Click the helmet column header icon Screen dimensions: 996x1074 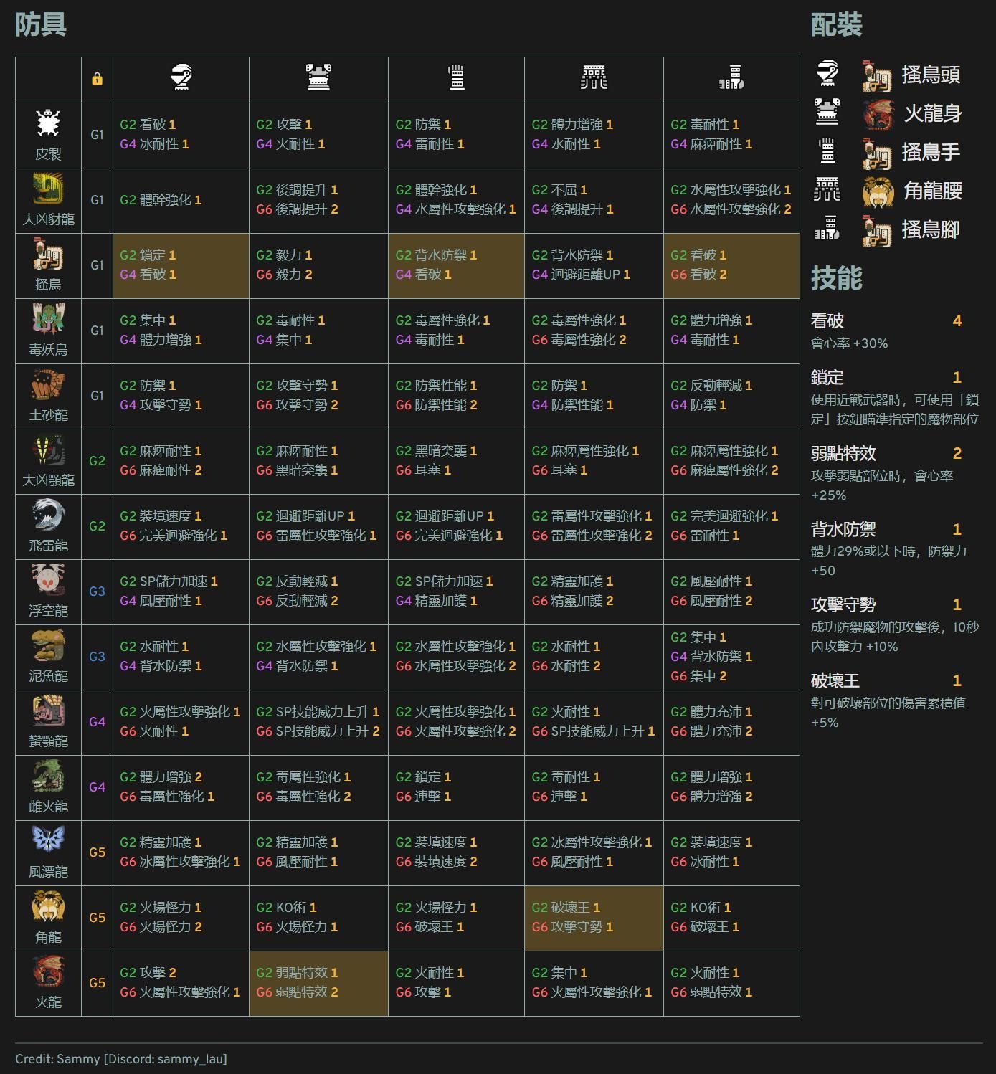coord(181,77)
